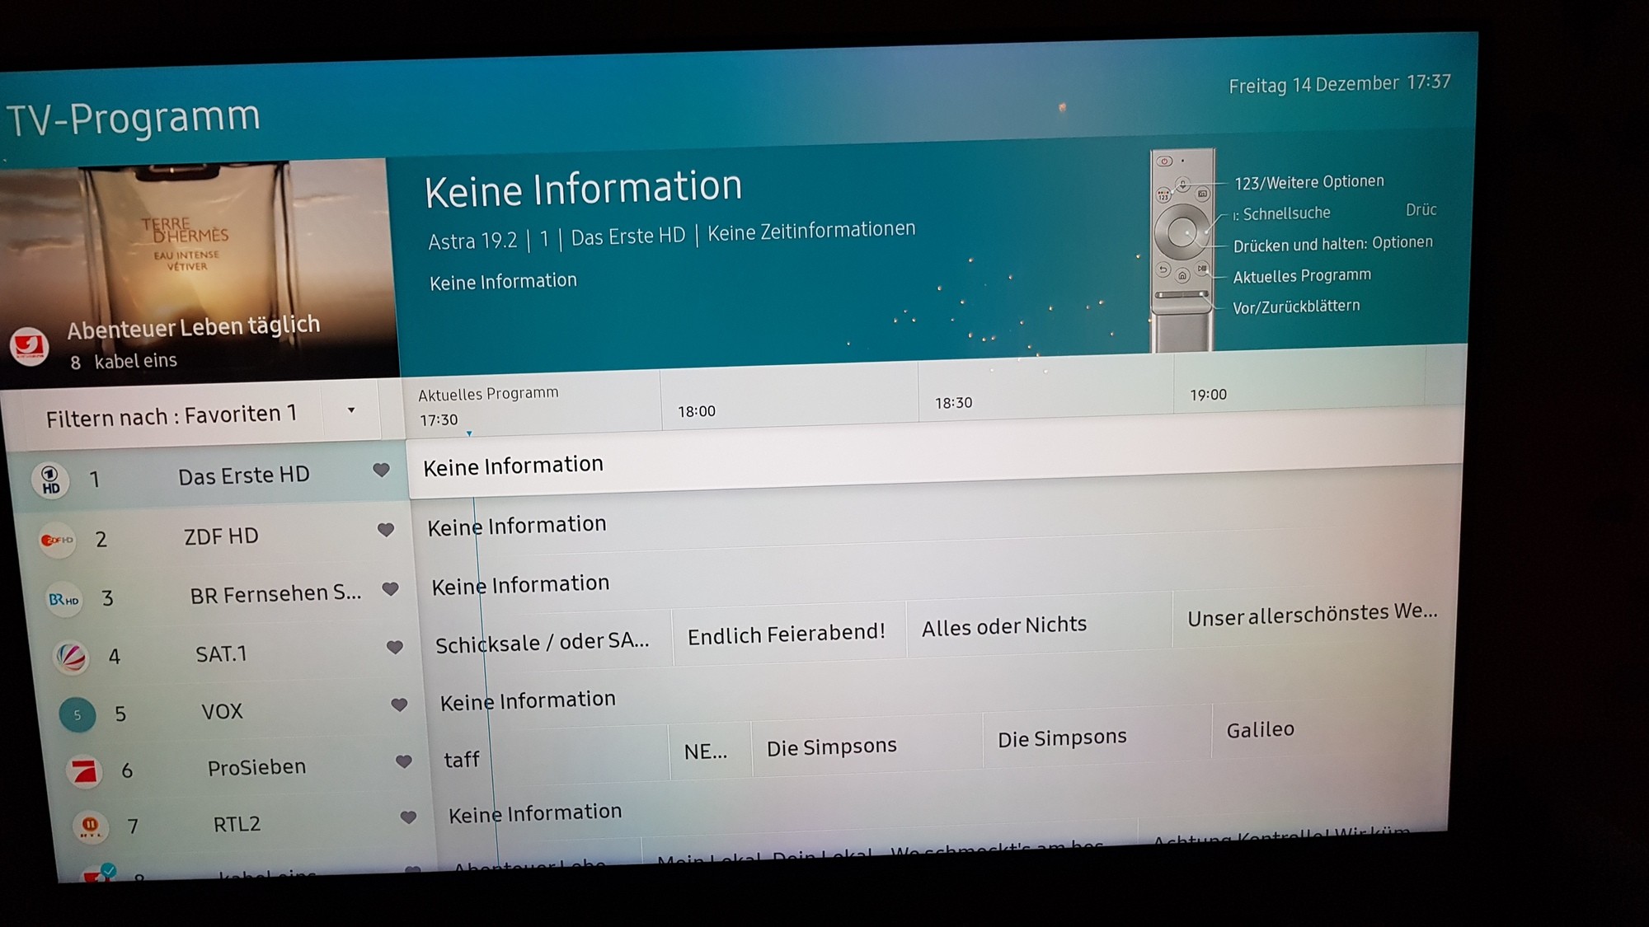The image size is (1649, 927).
Task: Click the Vor/Zurückblättern hint
Action: pos(1295,307)
